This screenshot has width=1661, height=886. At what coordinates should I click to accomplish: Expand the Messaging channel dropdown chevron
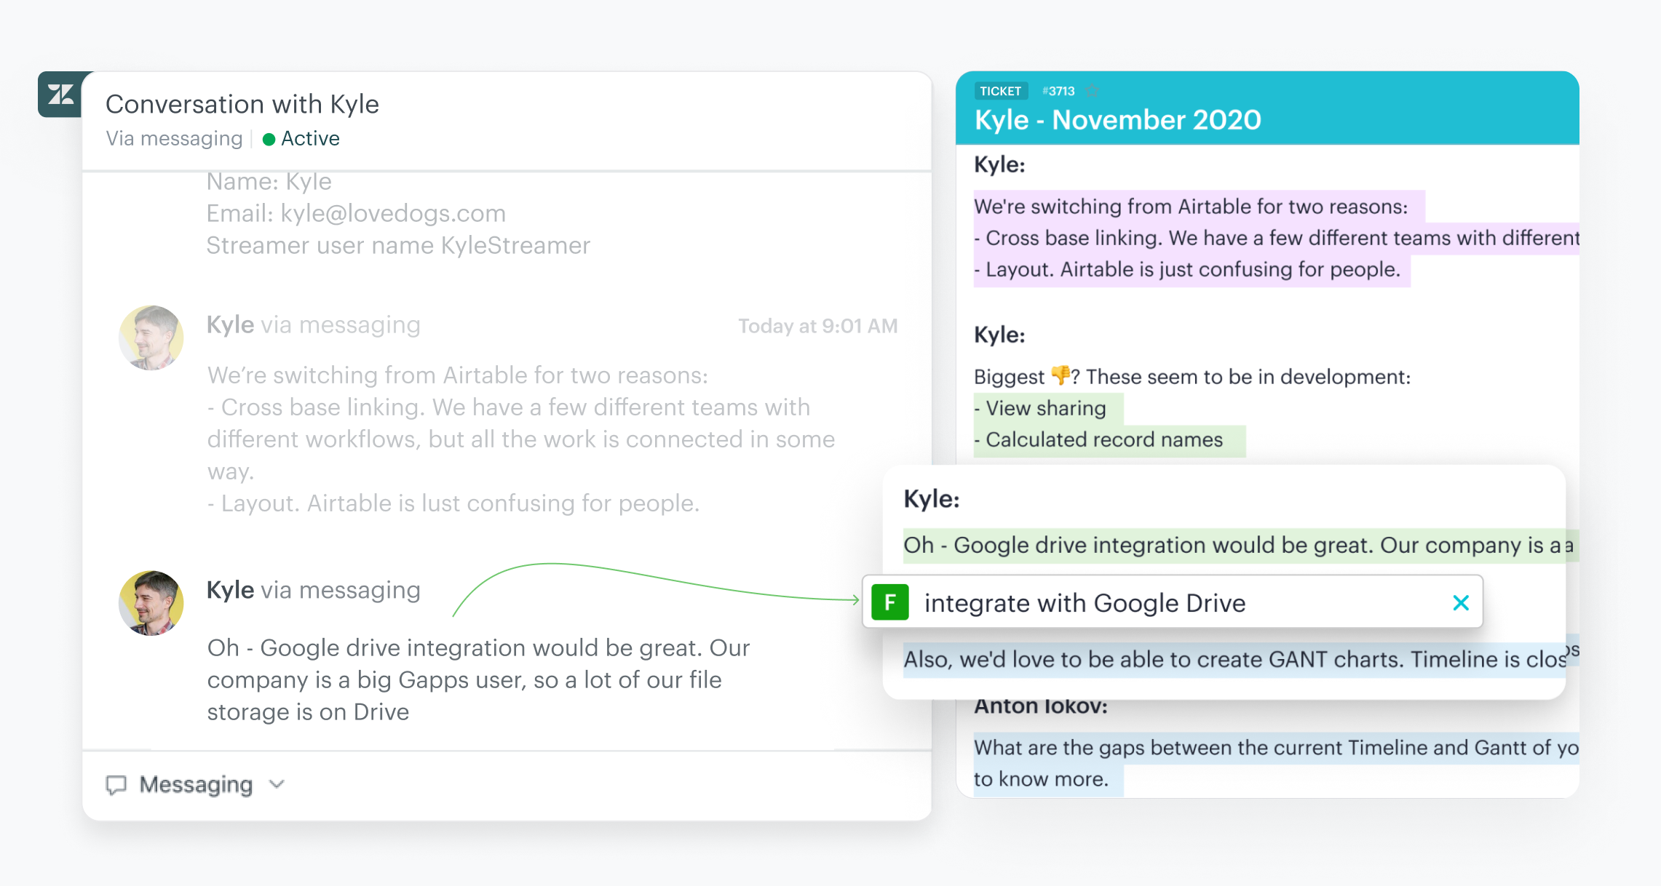pos(277,784)
